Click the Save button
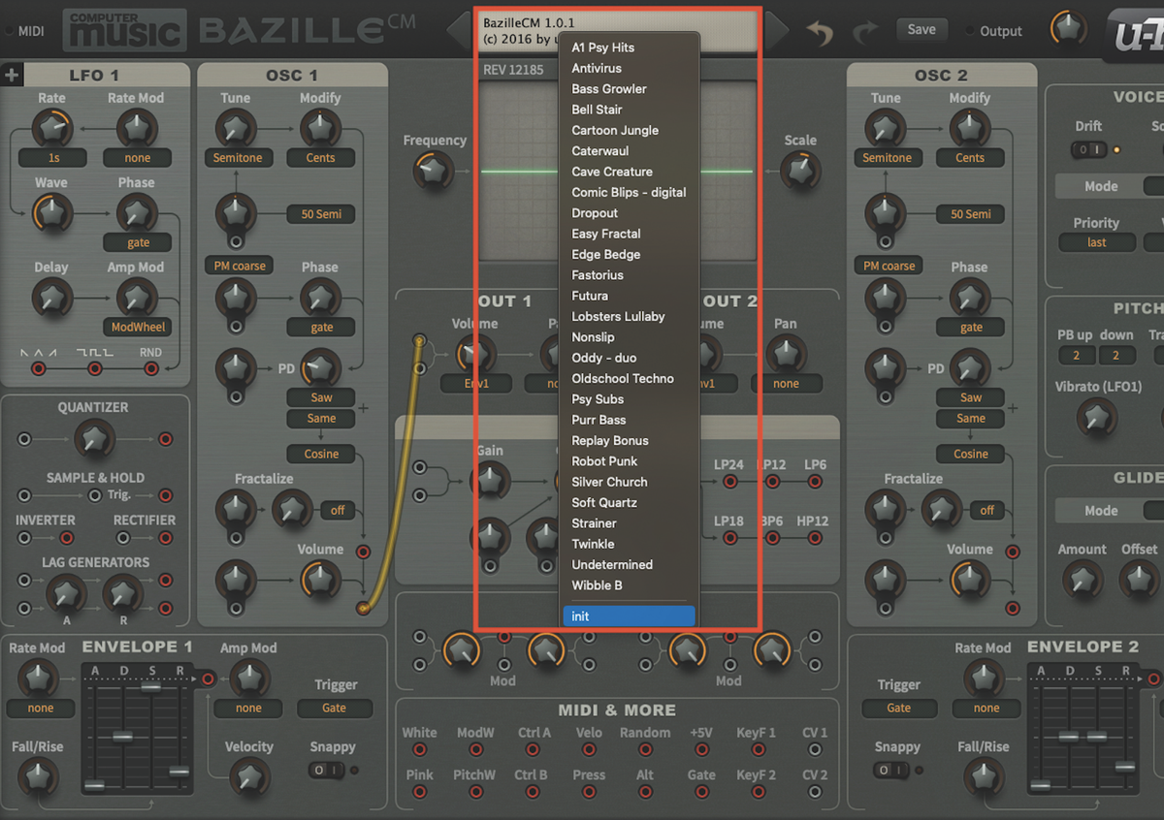Image resolution: width=1164 pixels, height=820 pixels. pyautogui.click(x=921, y=30)
